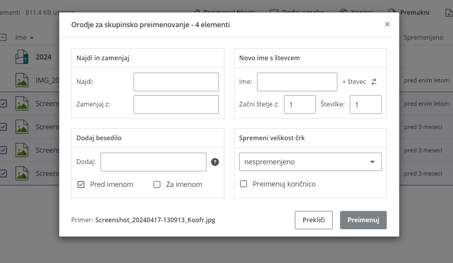Click the Dodaj text input field
The width and height of the screenshot is (453, 263).
point(153,162)
